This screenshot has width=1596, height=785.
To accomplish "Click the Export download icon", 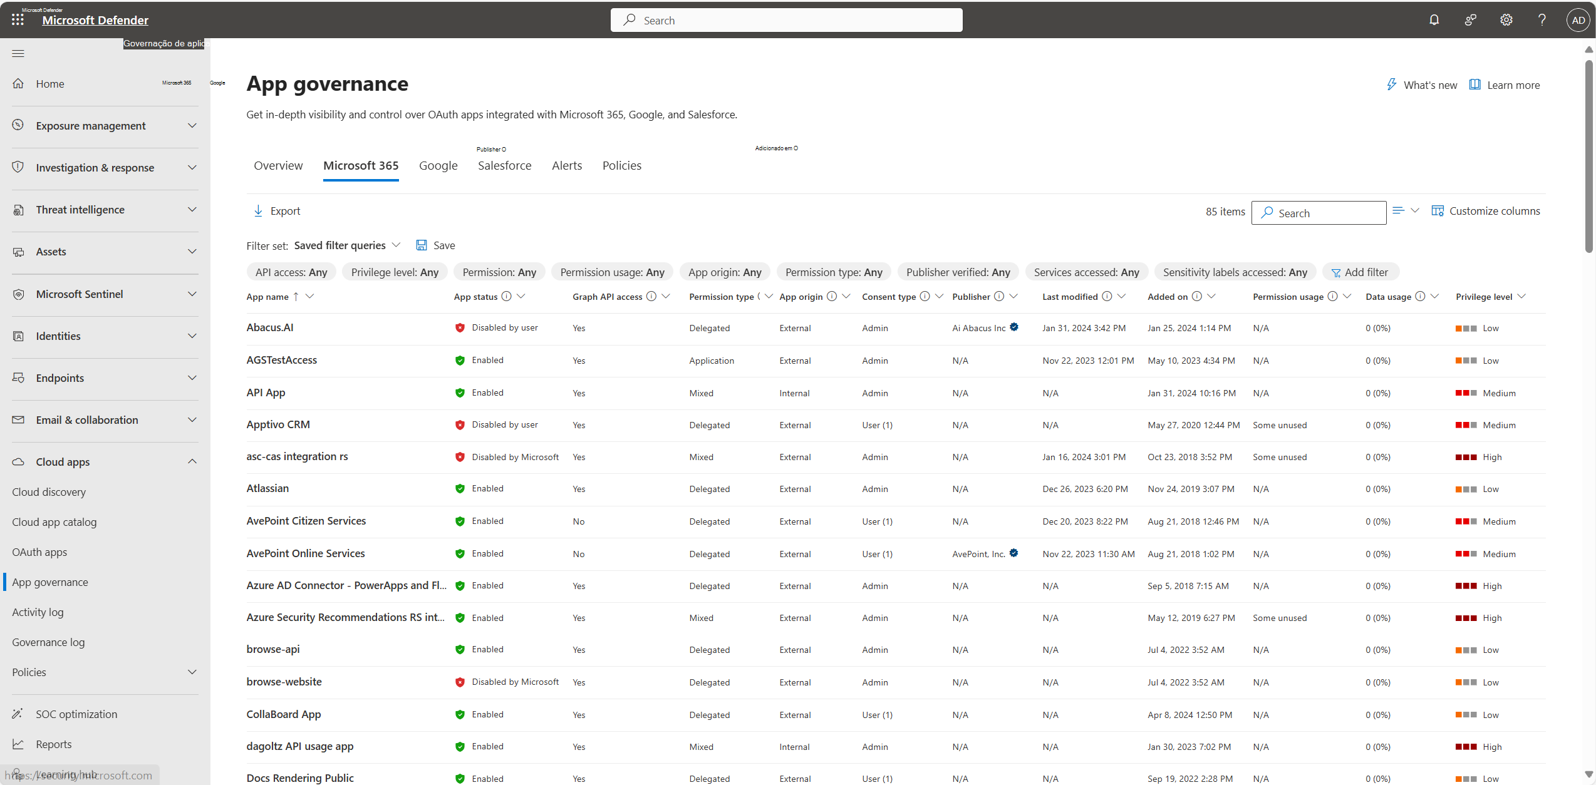I will 257,210.
